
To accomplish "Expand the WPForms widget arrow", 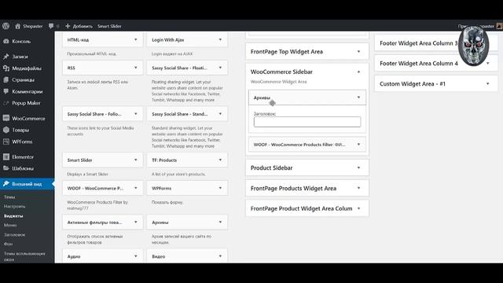I will tap(220, 188).
